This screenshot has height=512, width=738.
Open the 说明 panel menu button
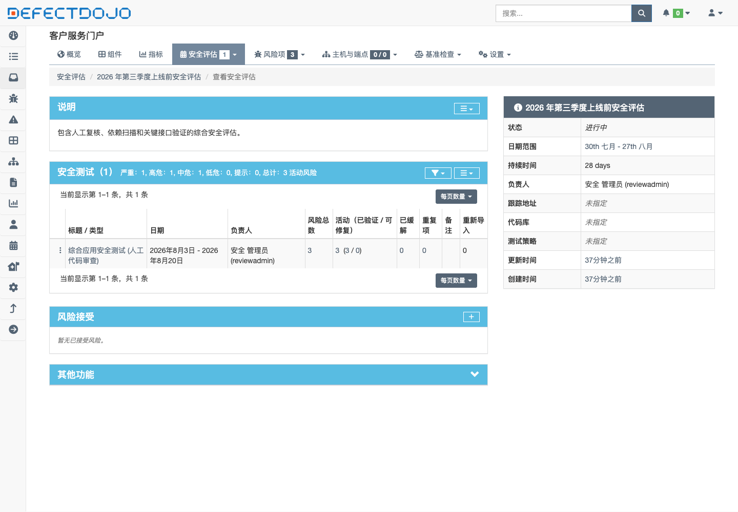467,109
